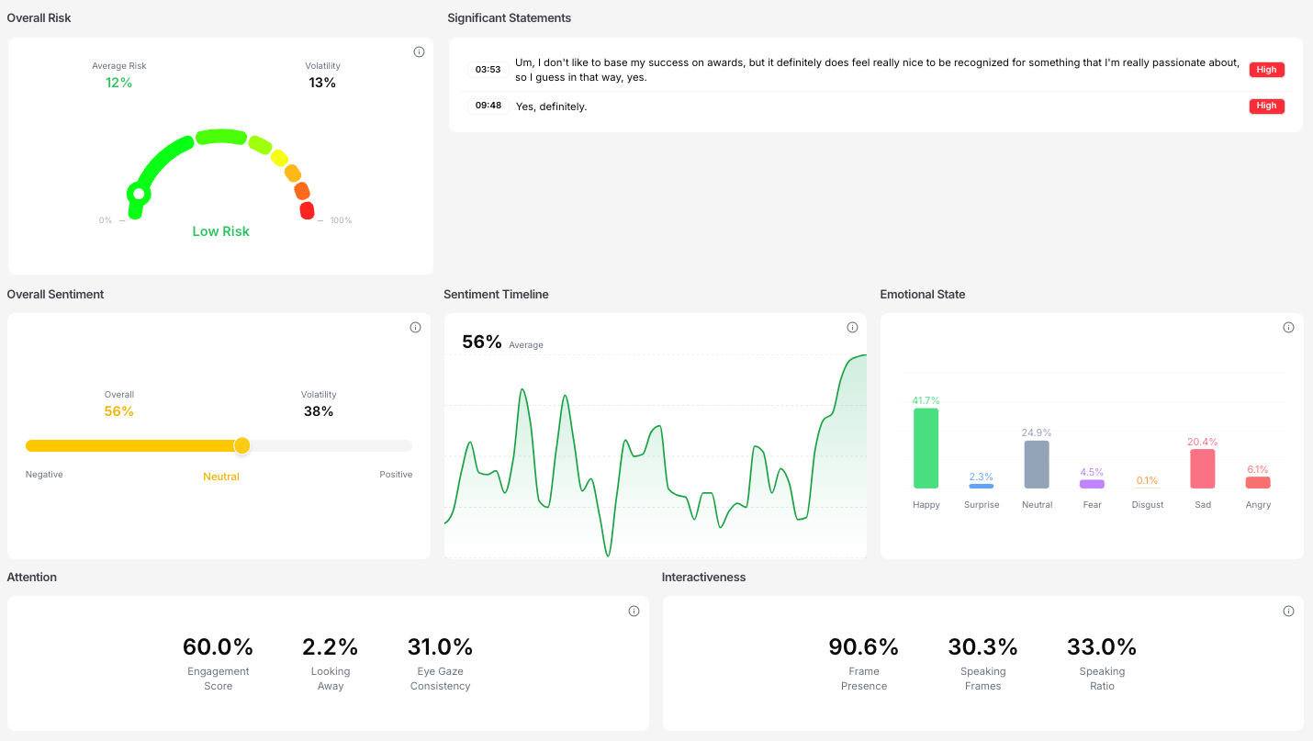
Task: Open the info icon on Attention card
Action: click(x=634, y=612)
